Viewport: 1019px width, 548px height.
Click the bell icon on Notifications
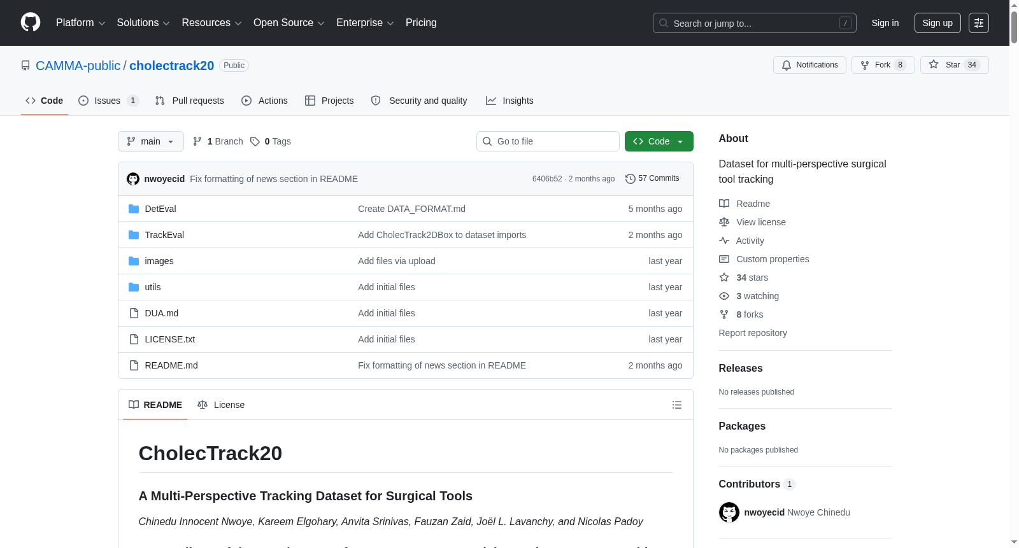pos(787,65)
